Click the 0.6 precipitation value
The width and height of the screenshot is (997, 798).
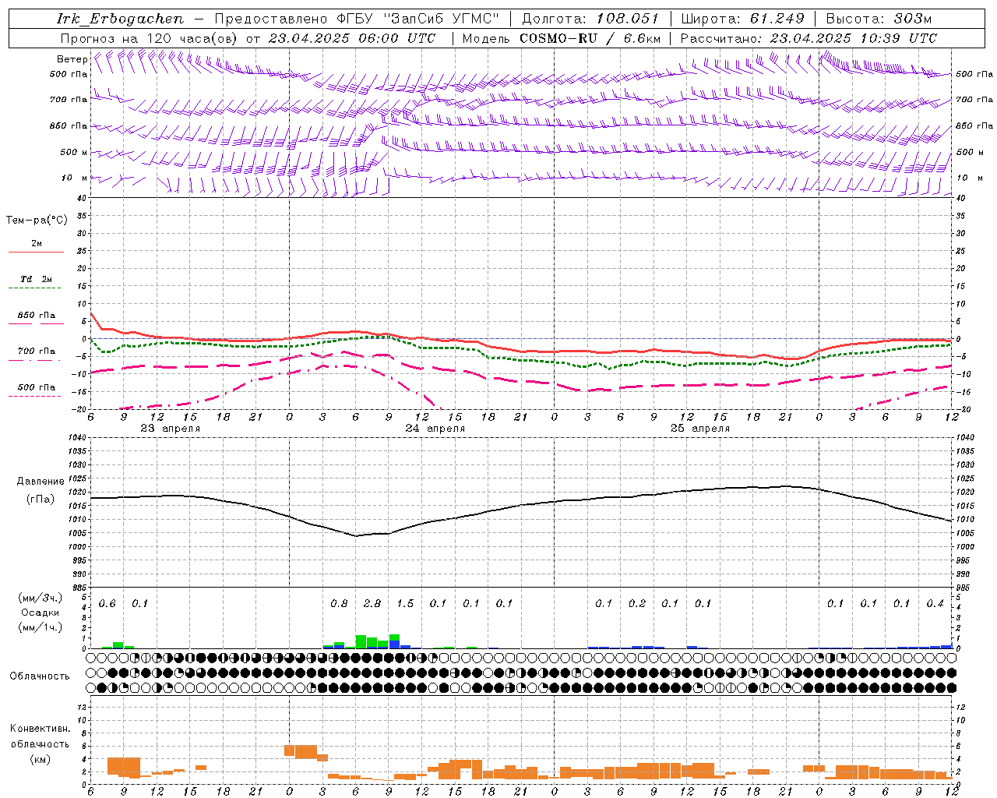pos(107,604)
